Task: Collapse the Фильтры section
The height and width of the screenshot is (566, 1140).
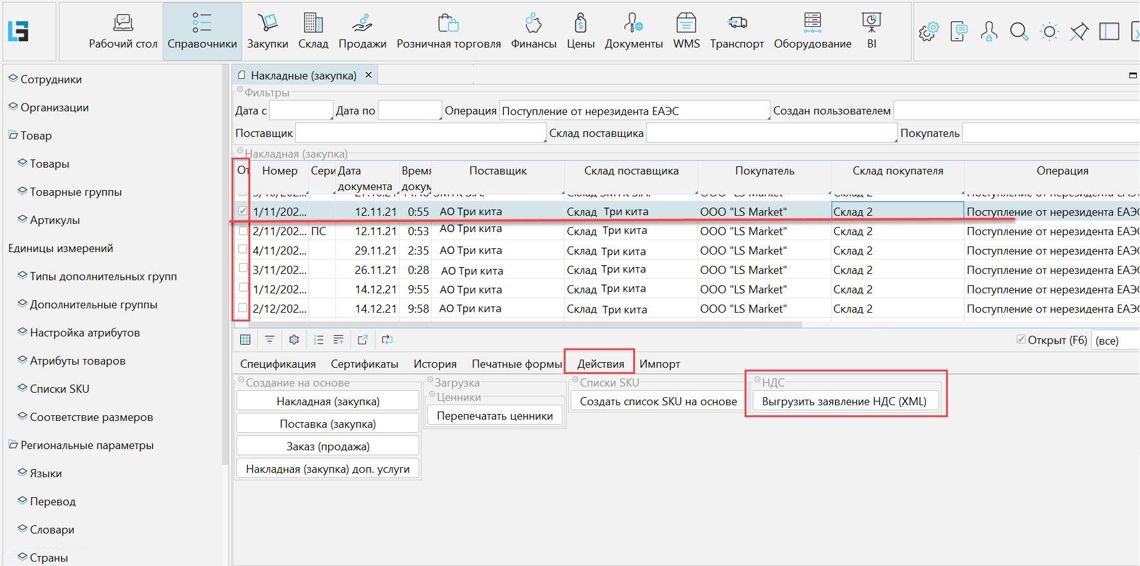Action: click(x=240, y=91)
